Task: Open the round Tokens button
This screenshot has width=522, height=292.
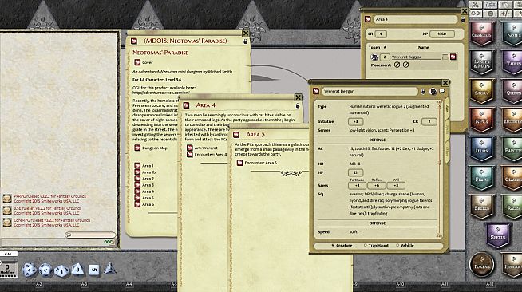Action: 481,265
